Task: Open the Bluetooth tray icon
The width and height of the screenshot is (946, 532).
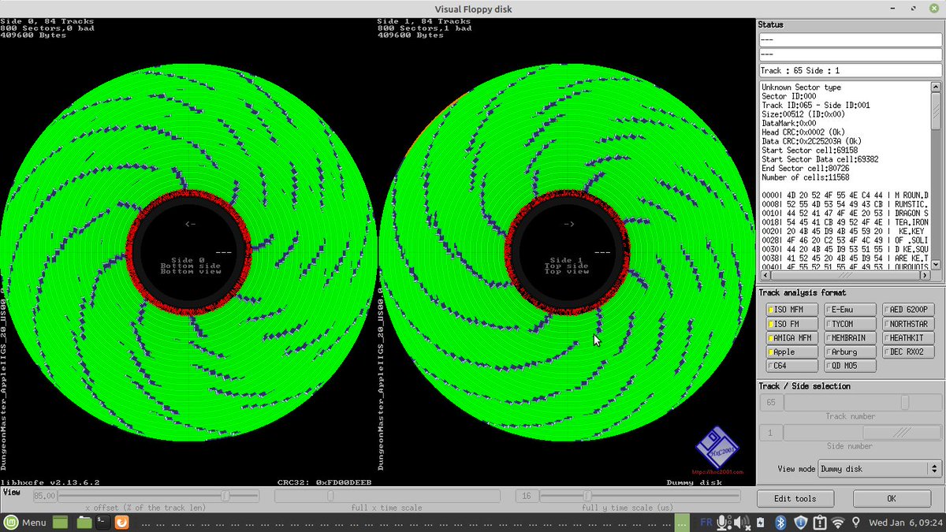Action: point(780,523)
